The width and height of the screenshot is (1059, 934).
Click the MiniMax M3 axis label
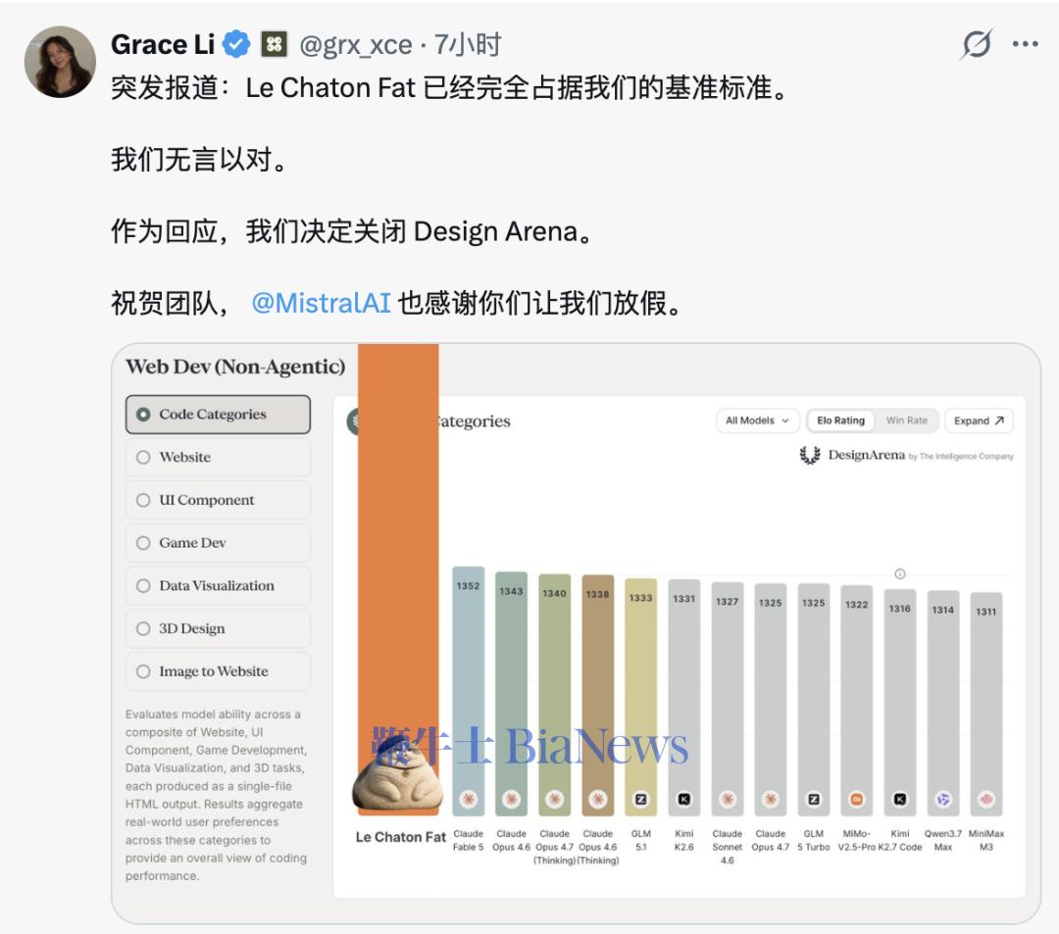[986, 840]
